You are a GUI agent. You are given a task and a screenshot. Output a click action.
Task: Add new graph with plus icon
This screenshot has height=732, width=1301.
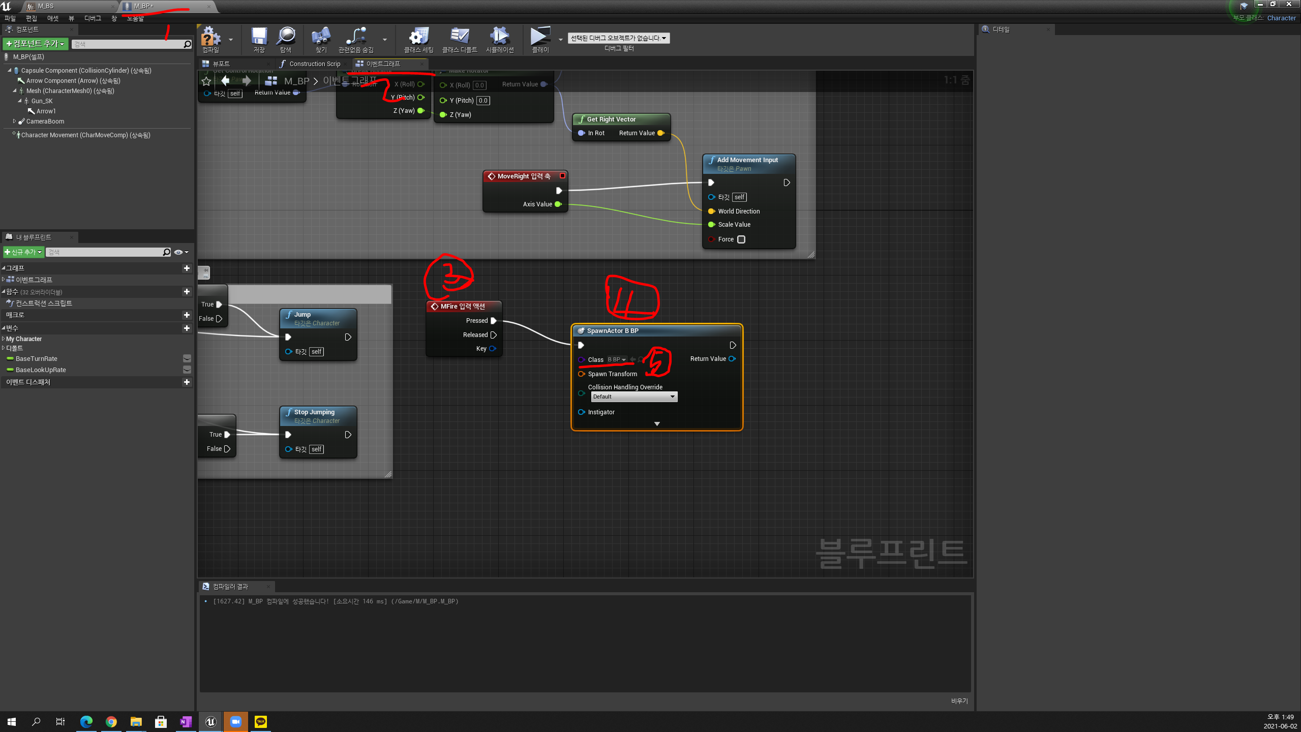187,268
